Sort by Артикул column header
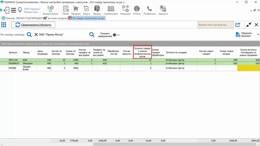Image resolution: width=260 pixels, height=146 pixels. tap(13, 52)
